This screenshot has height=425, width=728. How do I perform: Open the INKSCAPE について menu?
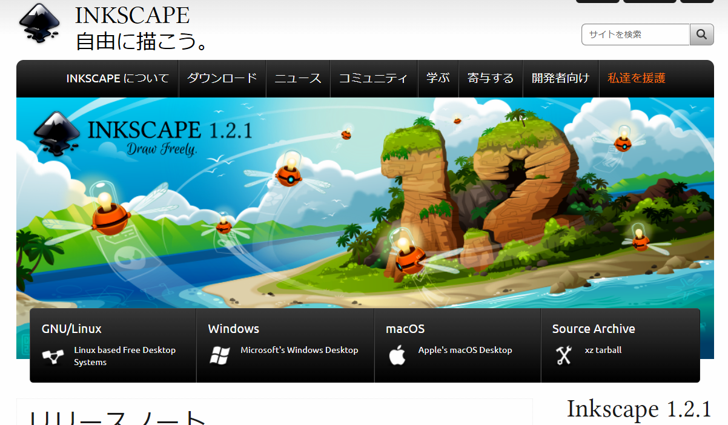pos(117,78)
